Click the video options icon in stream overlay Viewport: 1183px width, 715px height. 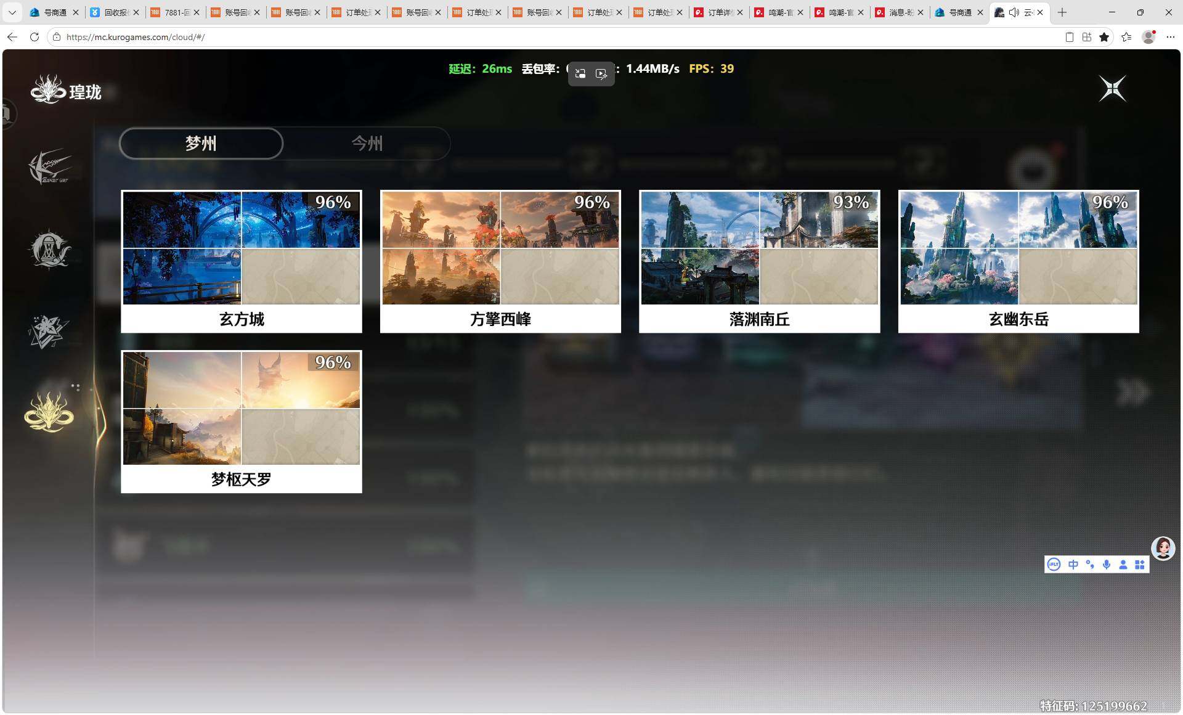click(x=601, y=74)
